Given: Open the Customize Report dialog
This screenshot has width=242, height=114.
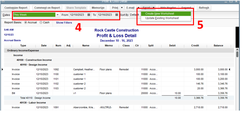Looking at the screenshot, I should point(16,8).
